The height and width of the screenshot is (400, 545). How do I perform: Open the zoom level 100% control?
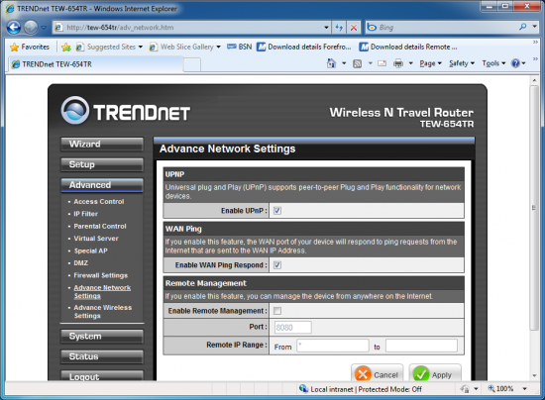click(500, 389)
